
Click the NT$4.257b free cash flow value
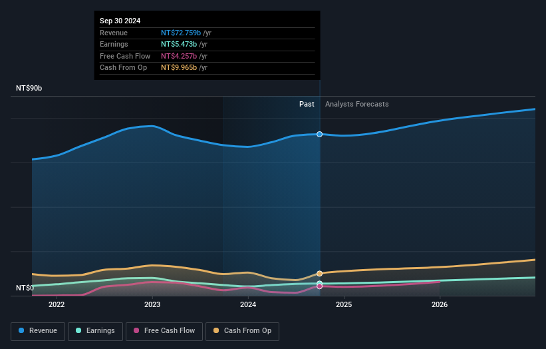coord(179,56)
